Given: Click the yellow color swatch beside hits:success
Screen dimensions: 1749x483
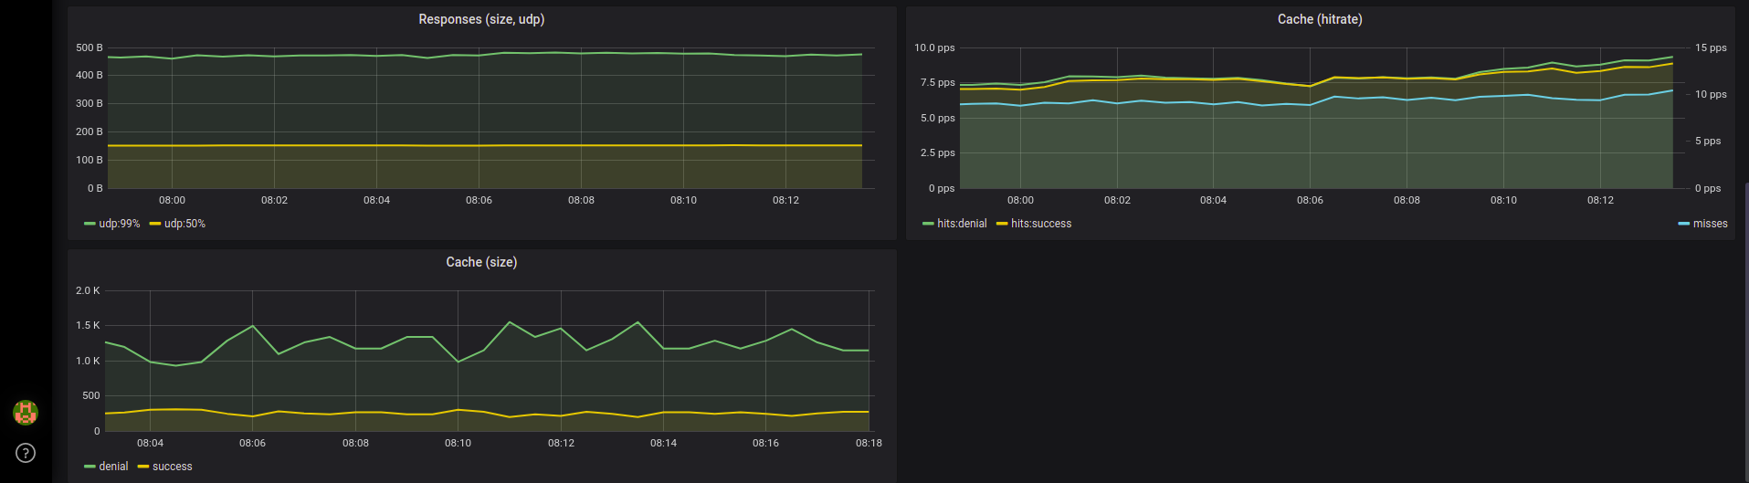Looking at the screenshot, I should pos(1002,224).
